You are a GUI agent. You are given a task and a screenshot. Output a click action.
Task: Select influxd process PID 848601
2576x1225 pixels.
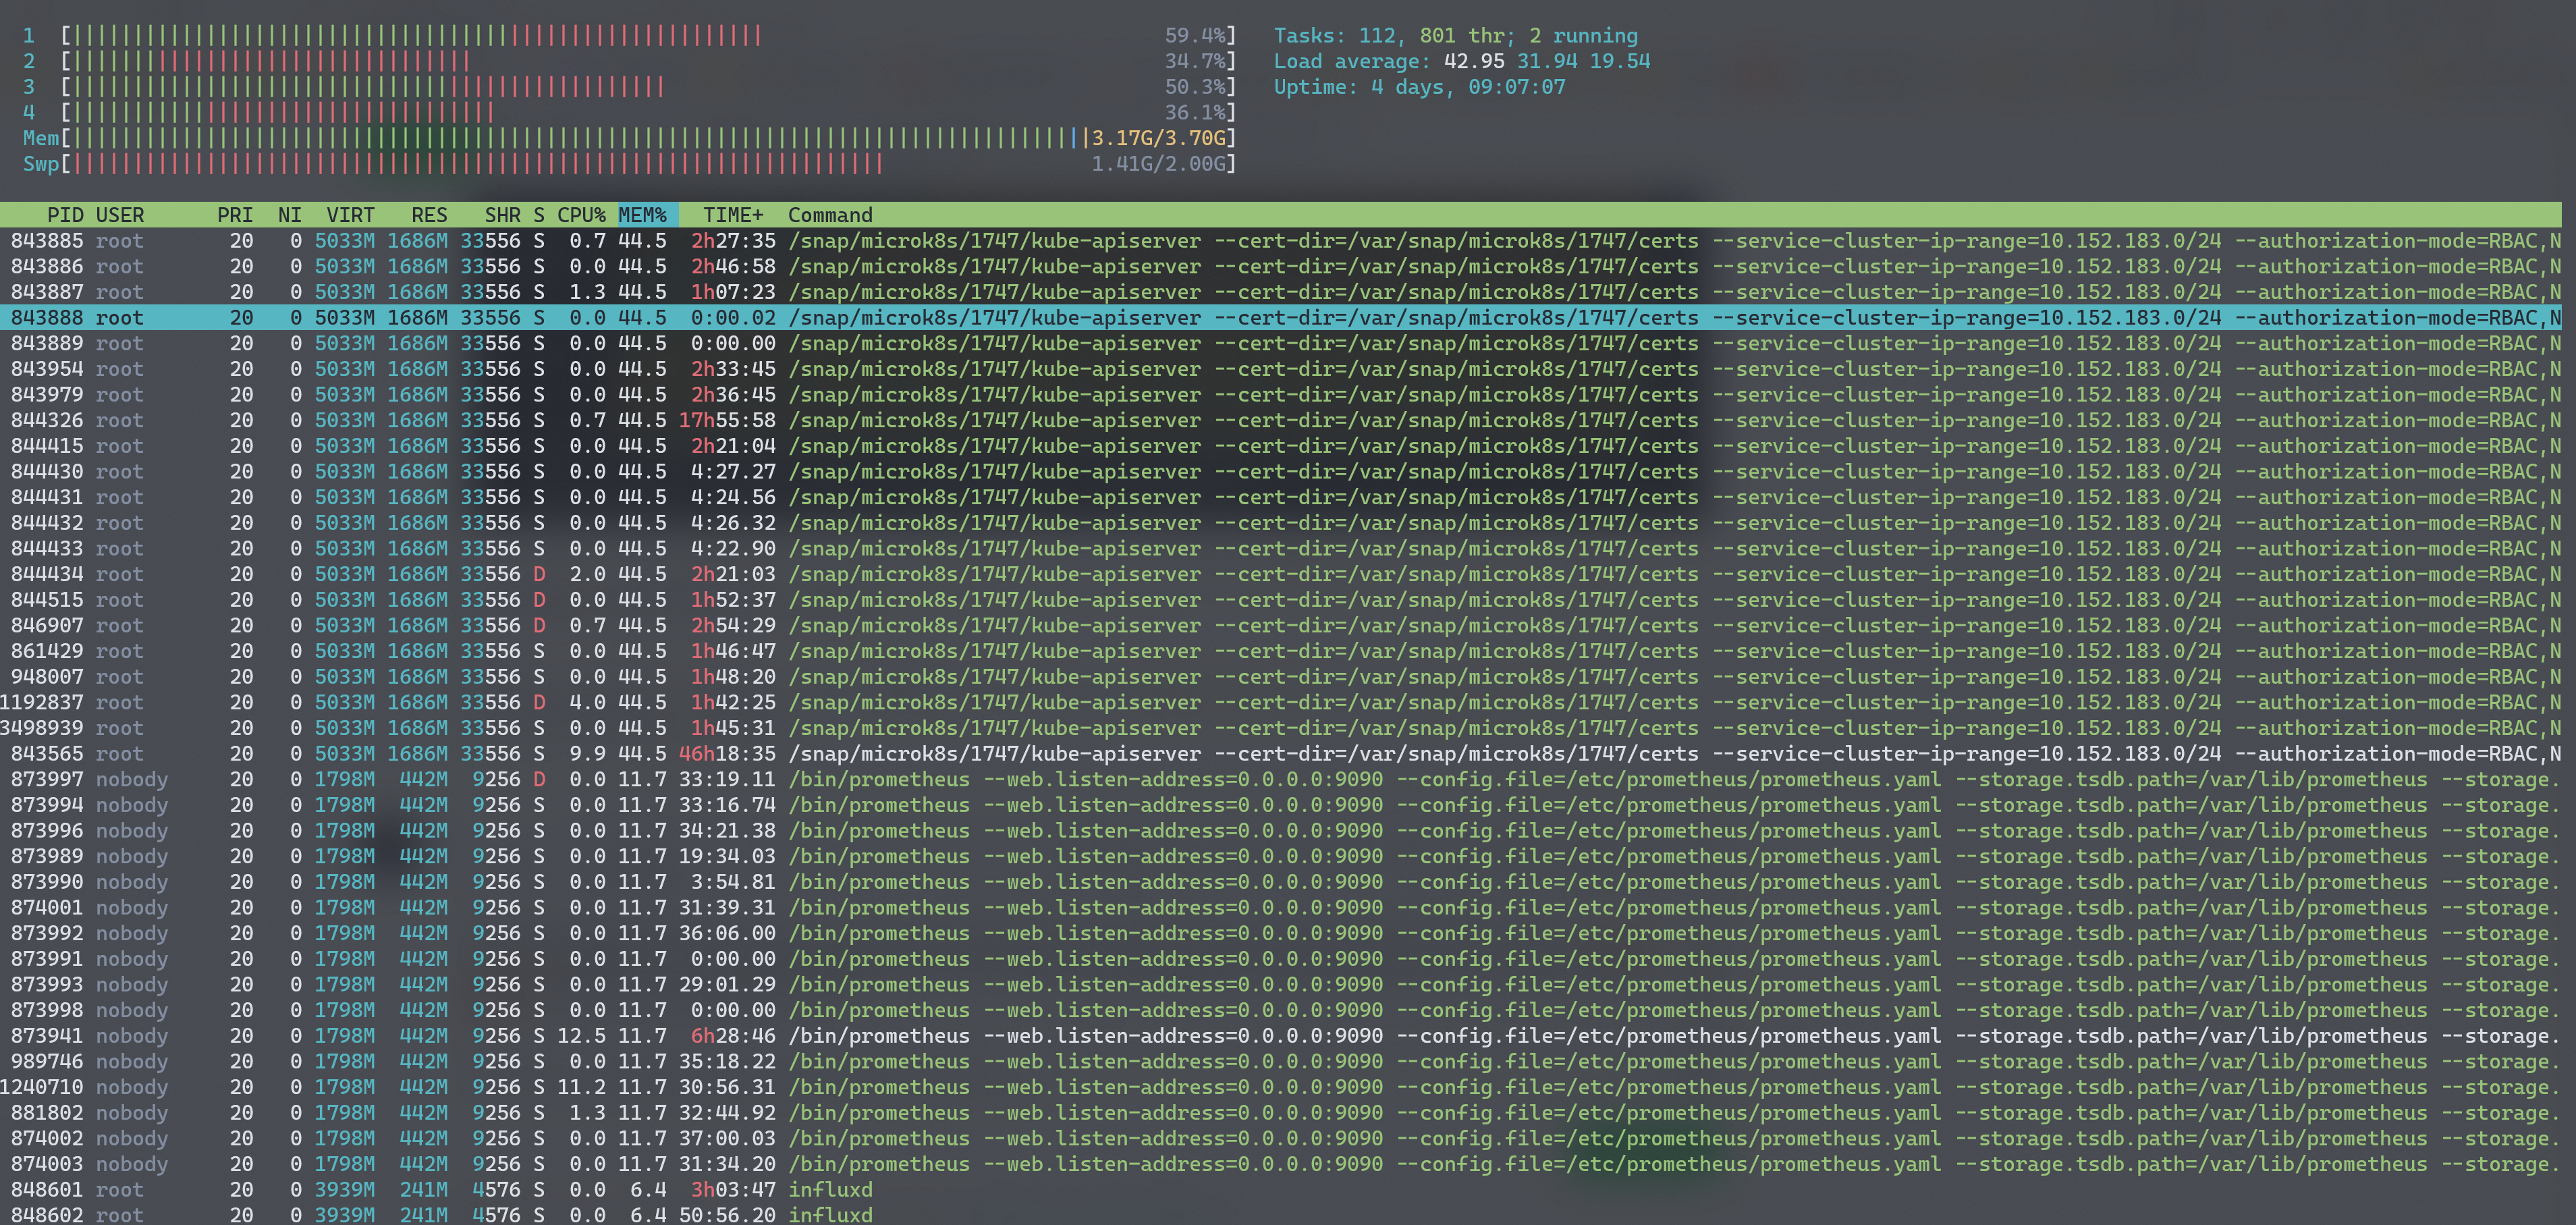[x=1281, y=1191]
